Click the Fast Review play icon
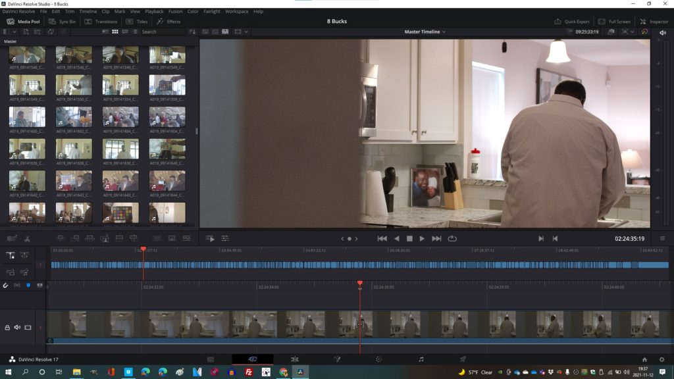Image resolution: width=674 pixels, height=379 pixels. coord(210,238)
